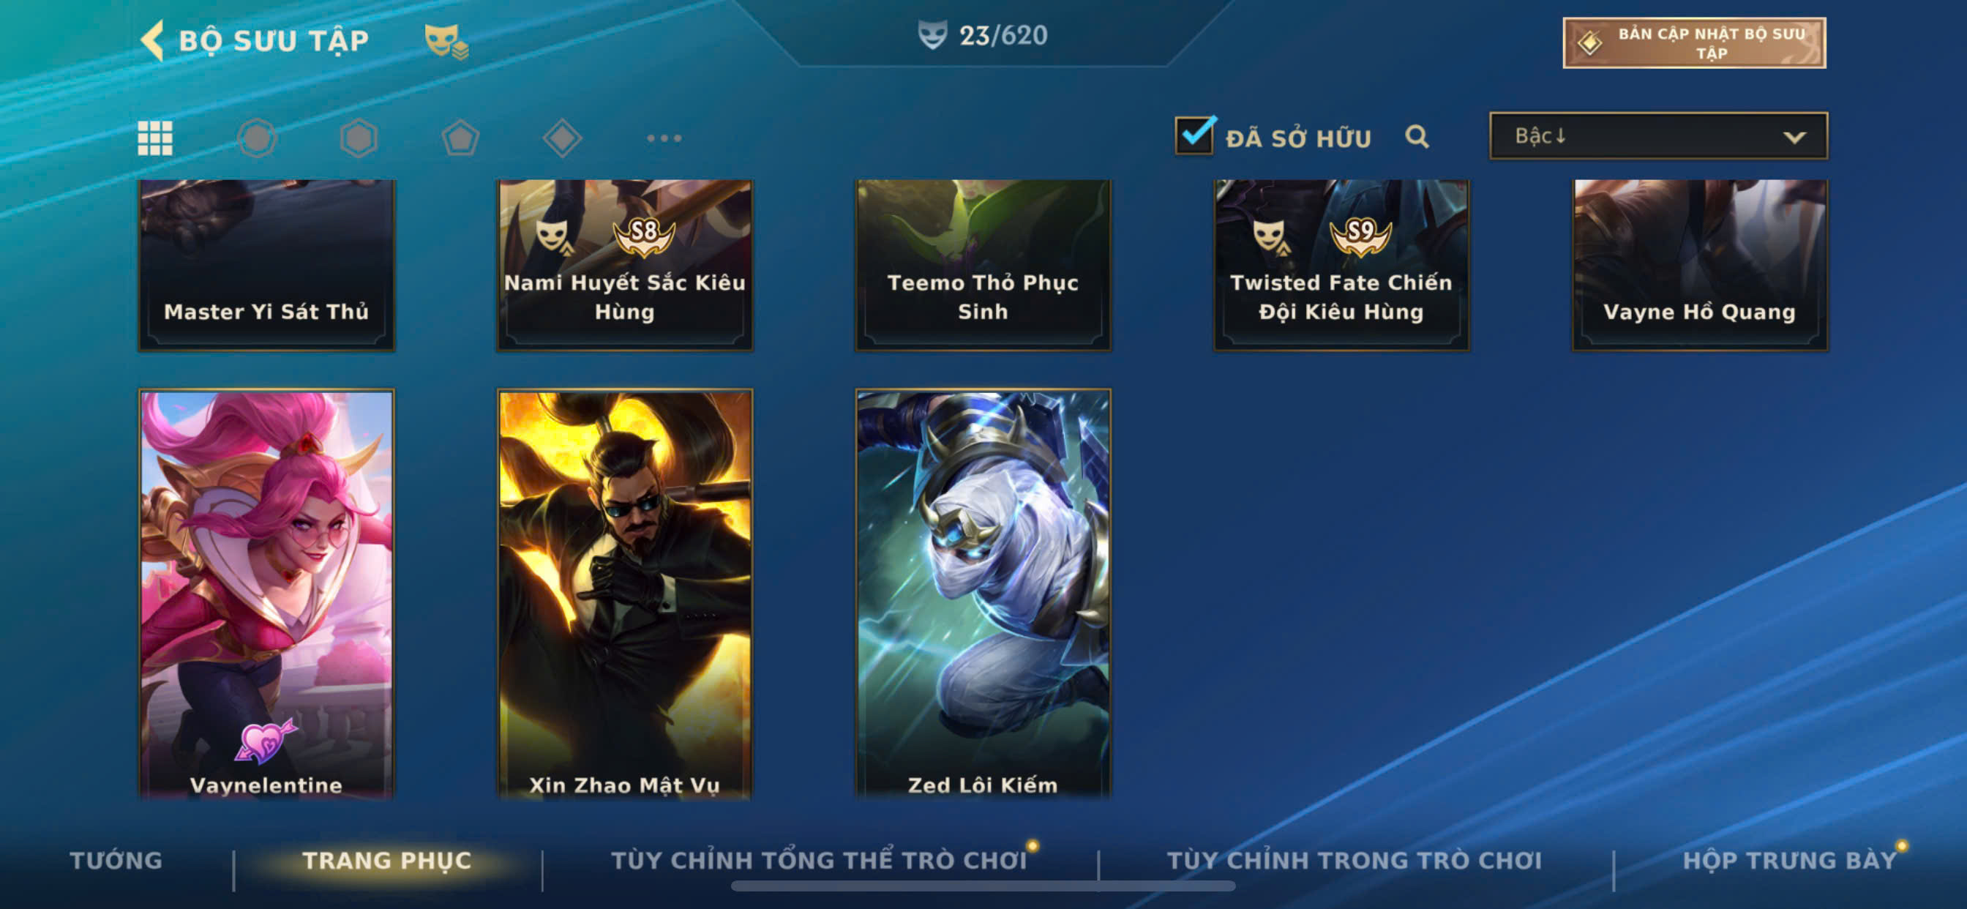
Task: Filter by the hexagon rarity tier icon
Action: pos(359,138)
